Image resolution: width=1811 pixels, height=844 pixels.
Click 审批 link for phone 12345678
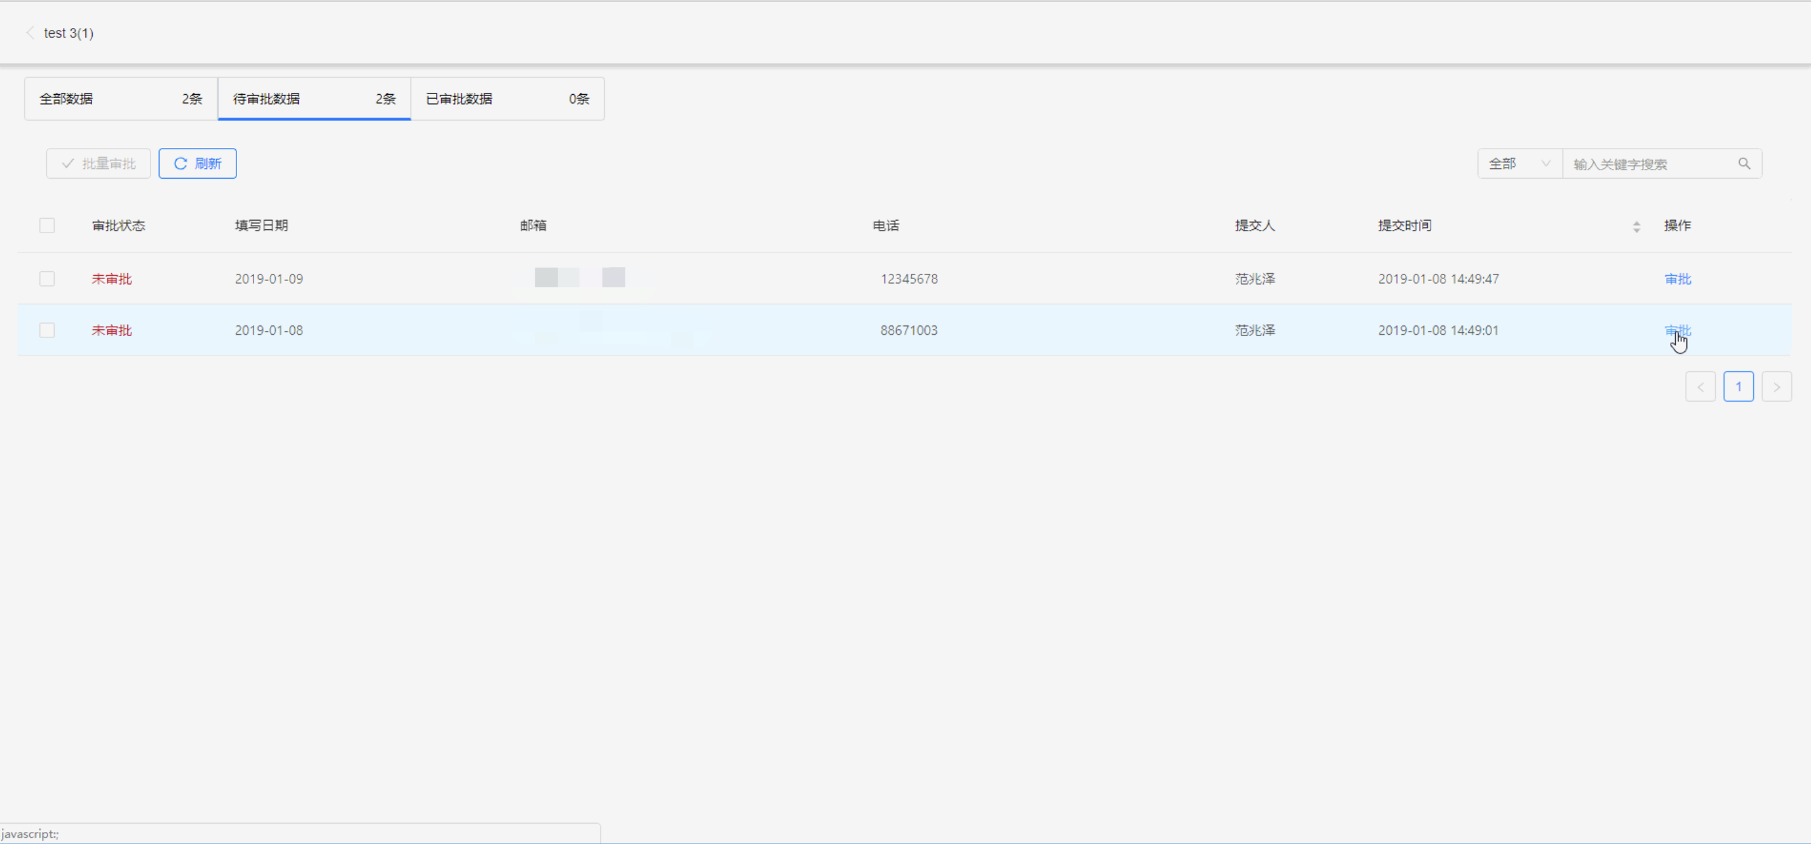tap(1678, 279)
